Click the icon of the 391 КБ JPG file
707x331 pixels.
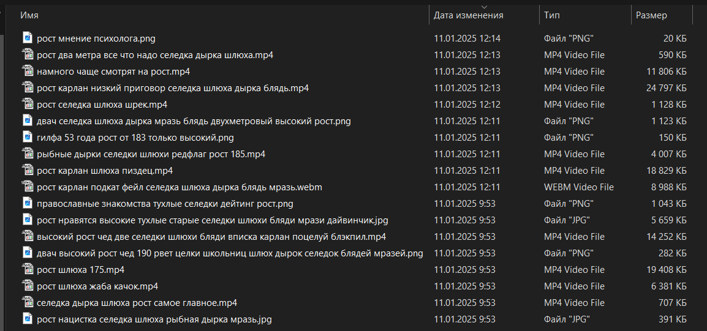[x=28, y=319]
